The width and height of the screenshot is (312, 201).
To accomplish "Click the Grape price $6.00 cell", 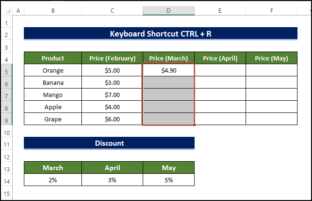I will click(112, 119).
